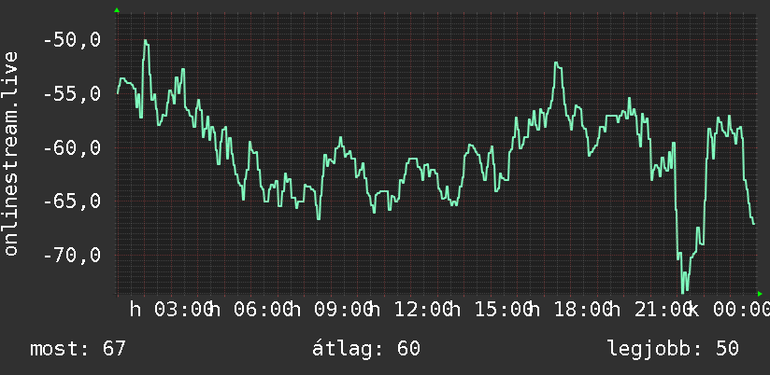
Task: Click the -65,0 y-axis label
Action: click(x=72, y=201)
